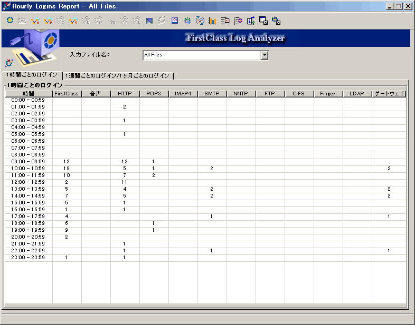This screenshot has height=325, width=415.
Task: Click the HTTP column header
Action: (125, 94)
